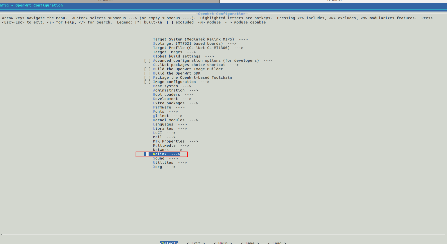Open the Kernel modules submenu

pyautogui.click(x=175, y=120)
